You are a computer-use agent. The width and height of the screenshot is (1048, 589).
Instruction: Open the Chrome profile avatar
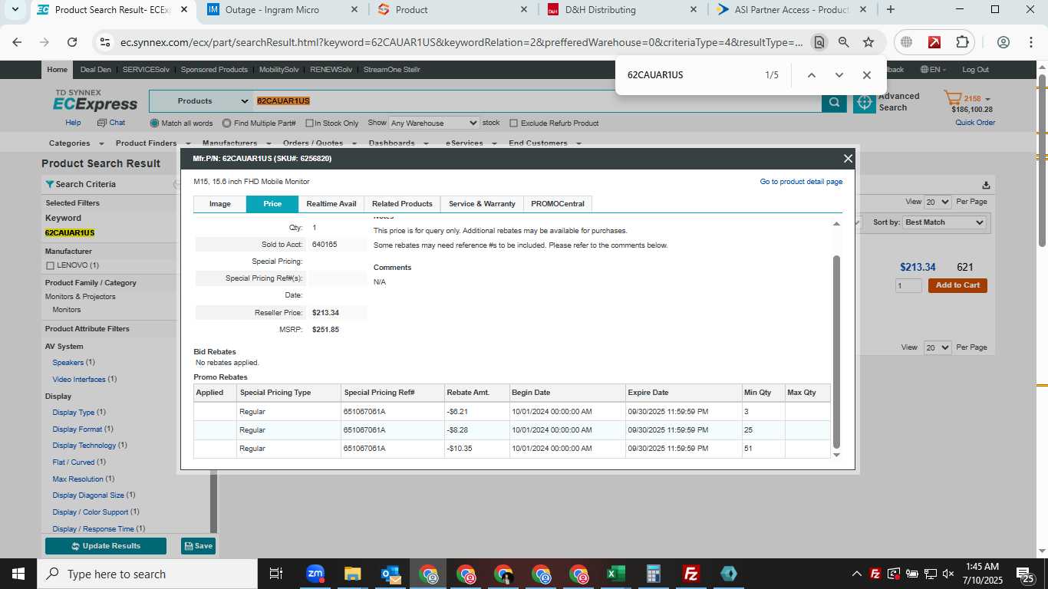1004,42
